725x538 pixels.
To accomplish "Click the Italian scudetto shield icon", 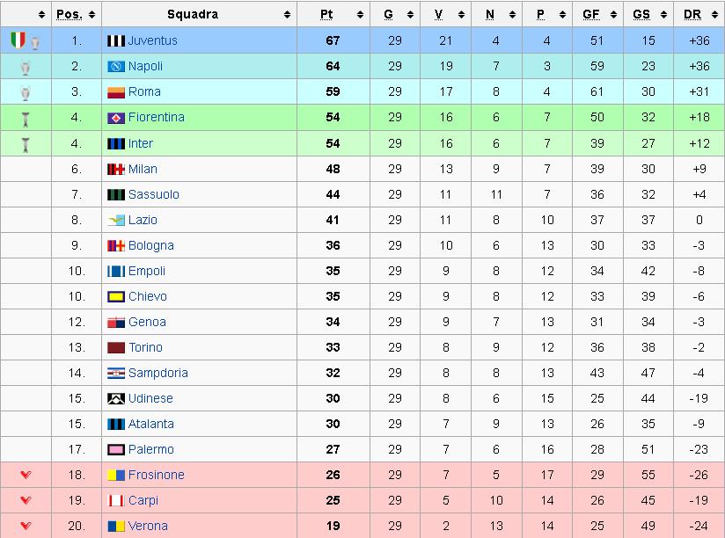I will point(18,40).
